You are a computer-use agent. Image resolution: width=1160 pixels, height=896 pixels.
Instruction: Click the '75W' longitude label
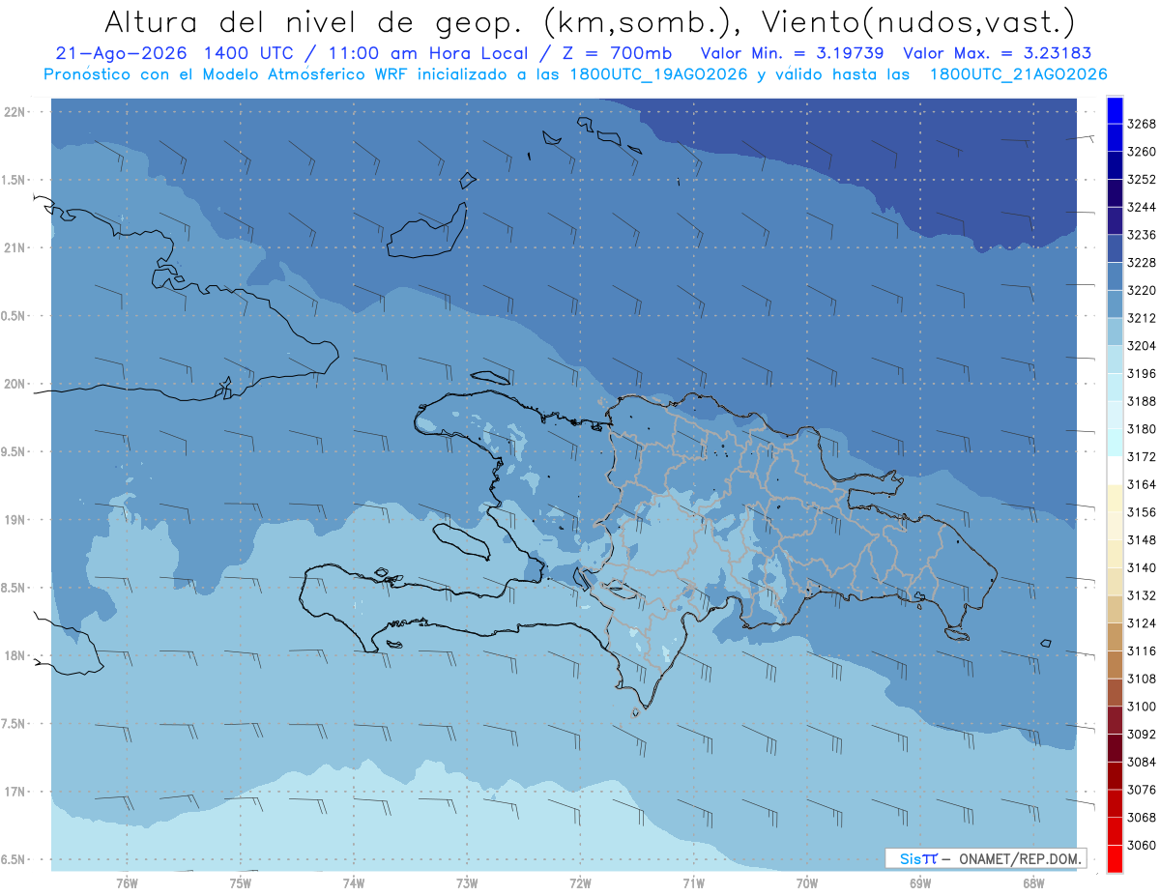pyautogui.click(x=240, y=883)
